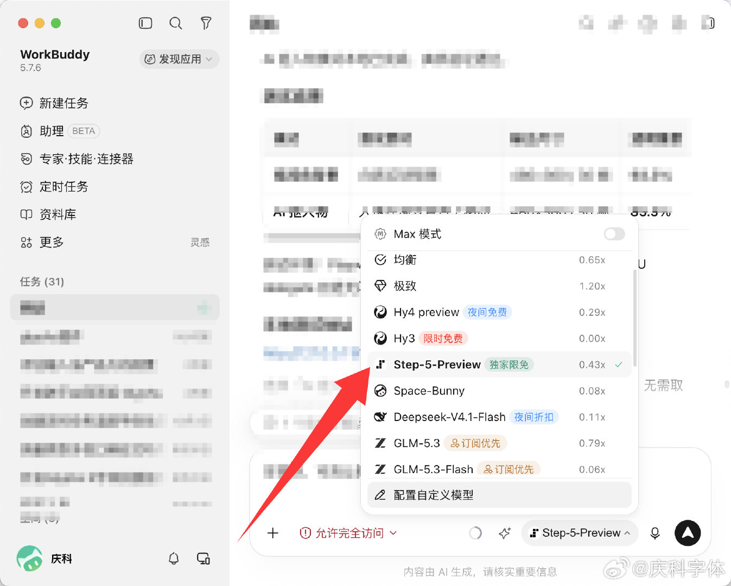Click the WorkBuddy app title
The width and height of the screenshot is (731, 586).
tap(55, 54)
